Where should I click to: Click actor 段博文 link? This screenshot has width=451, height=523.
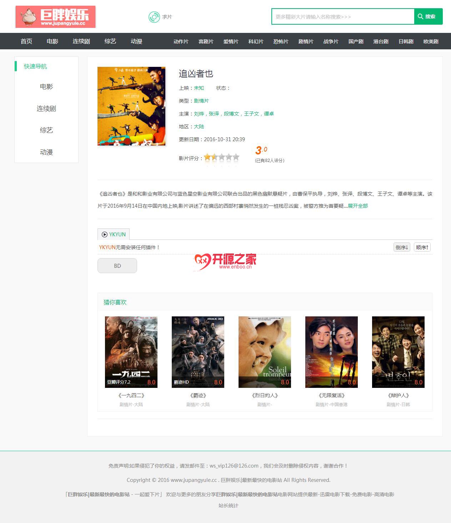click(x=231, y=114)
